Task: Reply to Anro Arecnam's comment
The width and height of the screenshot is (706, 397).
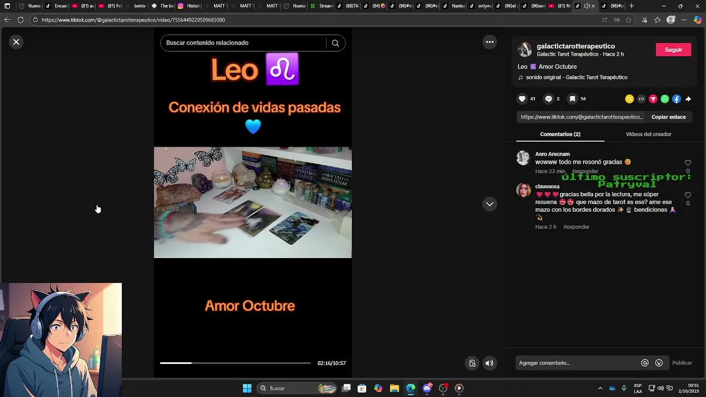Action: click(585, 171)
